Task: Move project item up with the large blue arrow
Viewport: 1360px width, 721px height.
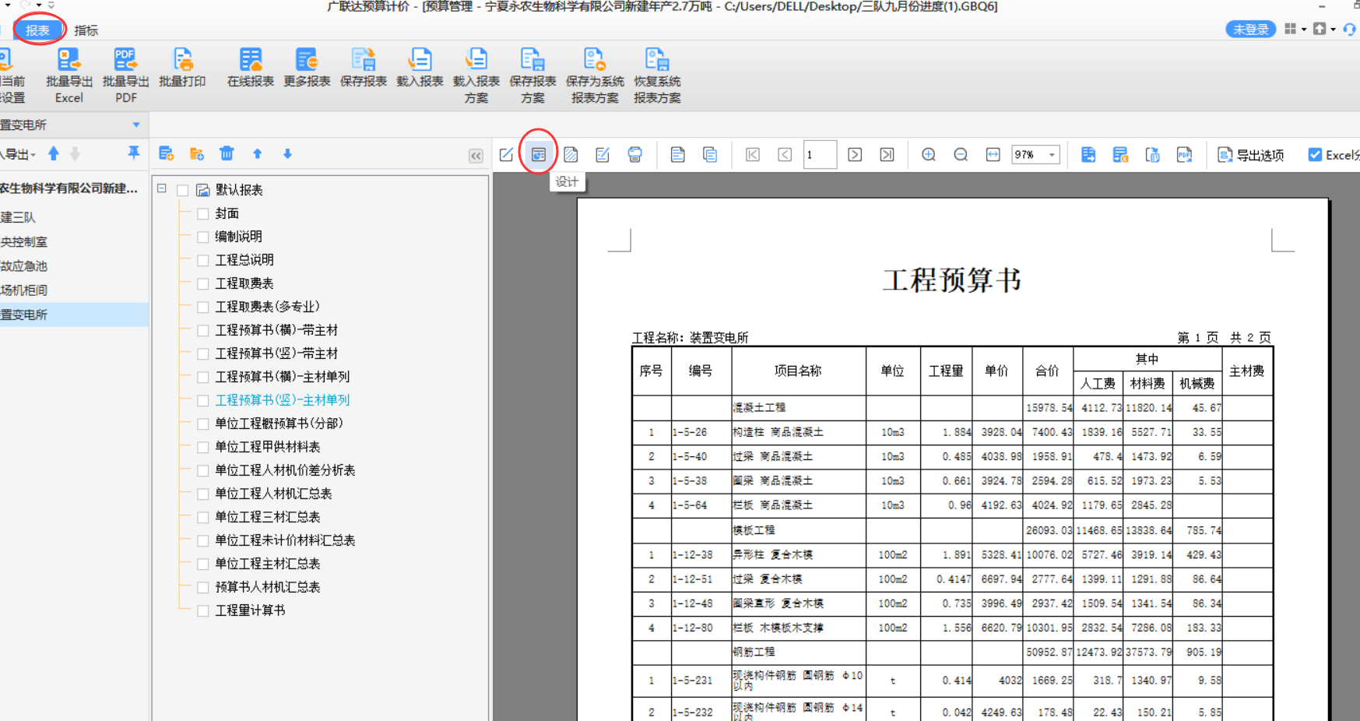Action: pos(54,153)
